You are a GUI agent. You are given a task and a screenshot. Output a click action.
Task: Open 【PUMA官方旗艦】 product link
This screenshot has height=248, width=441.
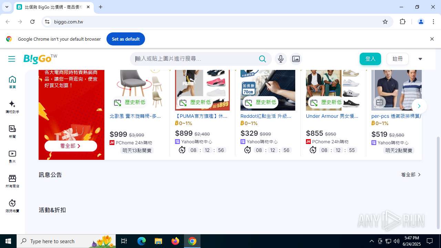201,116
